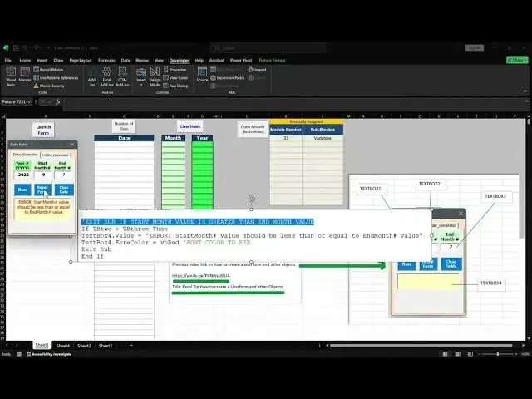Toggle Design Mode
532x399 pixels.
[x=155, y=77]
